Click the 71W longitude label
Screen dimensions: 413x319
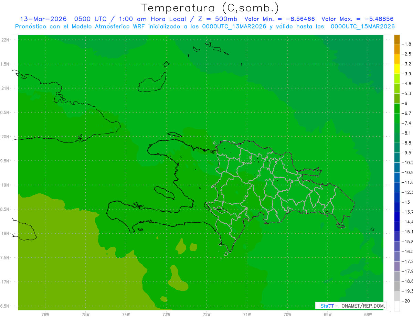pos(247,315)
